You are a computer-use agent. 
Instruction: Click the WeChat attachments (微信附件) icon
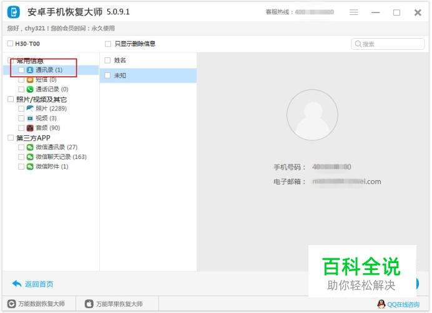coord(30,166)
